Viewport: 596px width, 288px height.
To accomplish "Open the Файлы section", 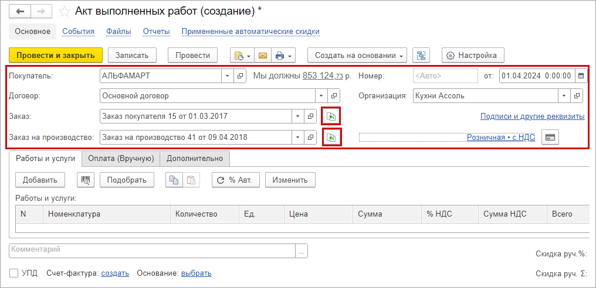I will [x=118, y=32].
